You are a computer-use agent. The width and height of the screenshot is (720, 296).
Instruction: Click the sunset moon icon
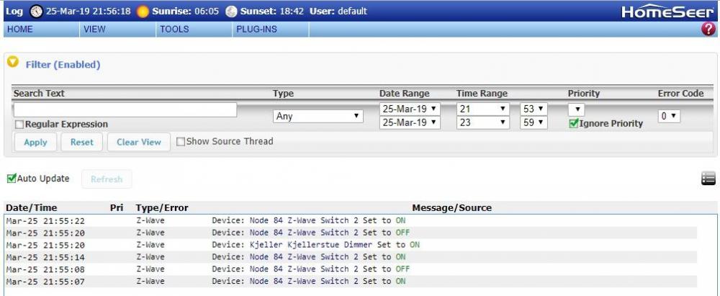[x=231, y=12]
